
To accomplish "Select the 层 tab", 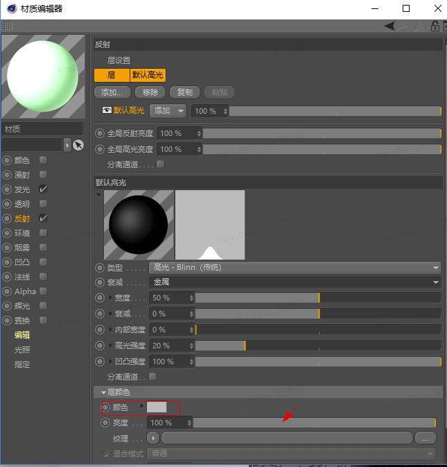I will tap(112, 75).
